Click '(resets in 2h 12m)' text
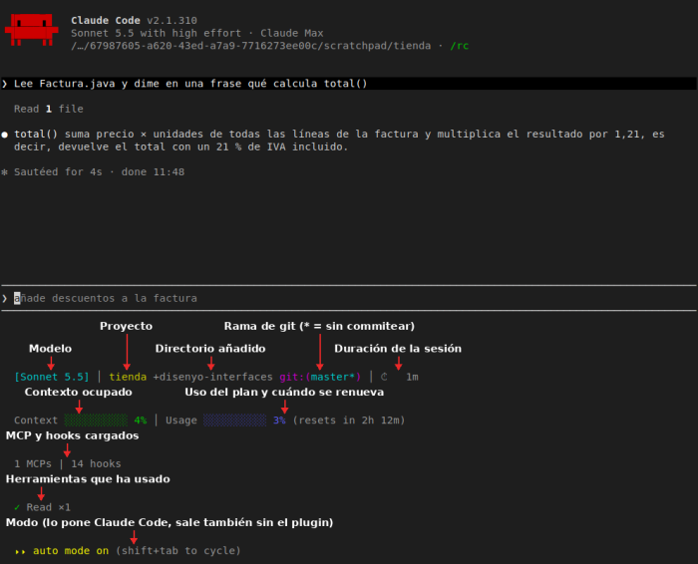Screen dimensions: 698x564 (349, 421)
